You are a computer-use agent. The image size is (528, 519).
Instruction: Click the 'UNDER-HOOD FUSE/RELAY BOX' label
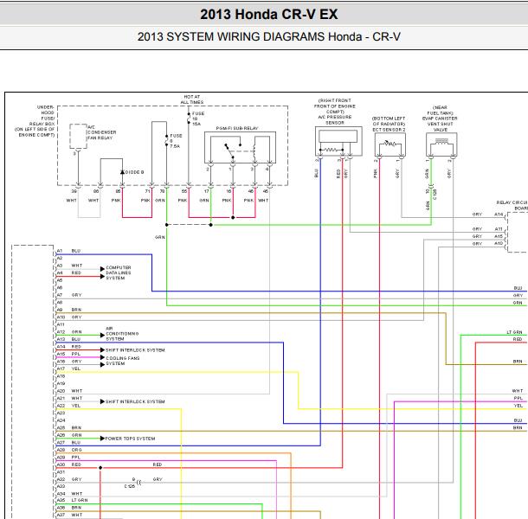[35, 121]
